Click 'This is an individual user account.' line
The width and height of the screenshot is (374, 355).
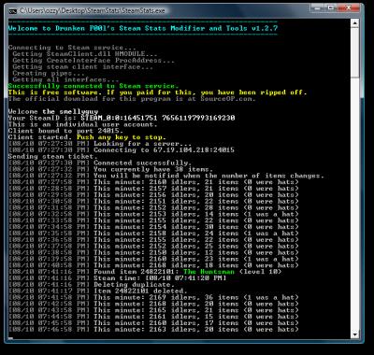coord(83,124)
